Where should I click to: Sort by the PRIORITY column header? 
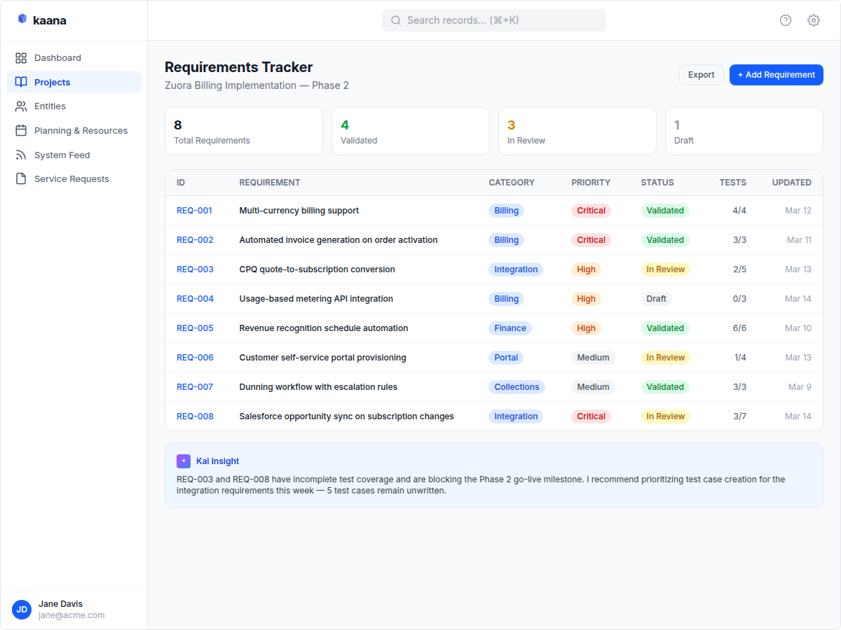pos(591,182)
